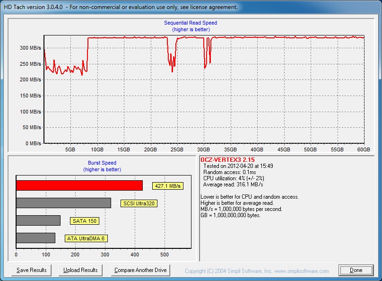
Task: Click the 427.1 MB/s burst label
Action: coord(168,186)
